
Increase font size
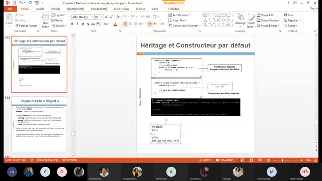(106, 17)
